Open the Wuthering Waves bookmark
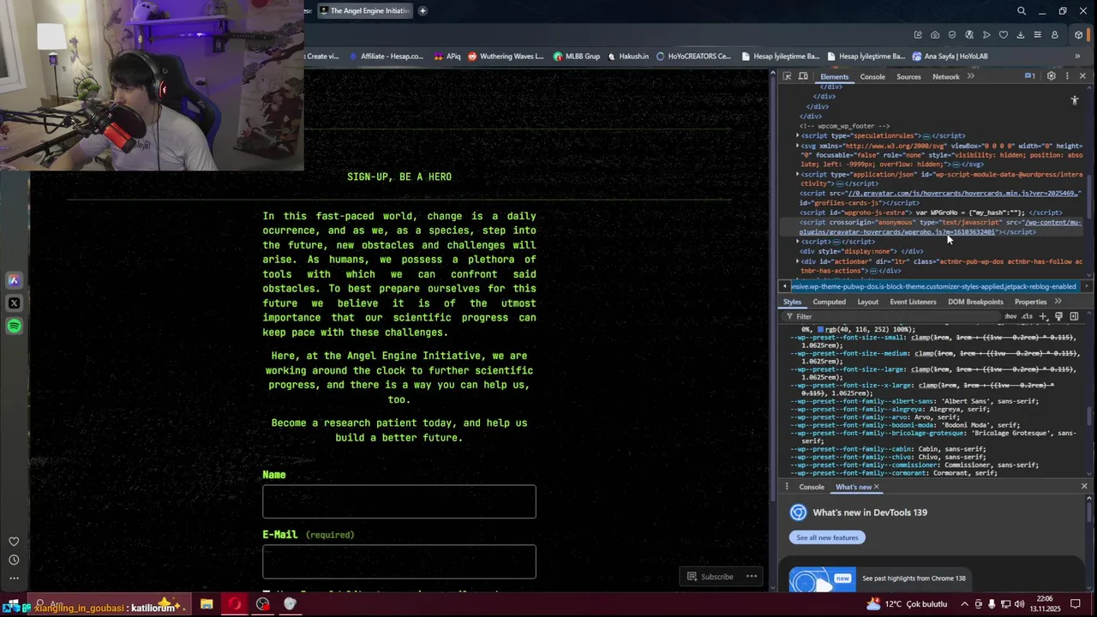The height and width of the screenshot is (617, 1097). coord(506,57)
